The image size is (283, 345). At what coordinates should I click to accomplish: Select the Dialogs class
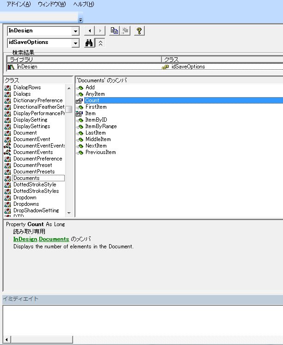(22, 94)
